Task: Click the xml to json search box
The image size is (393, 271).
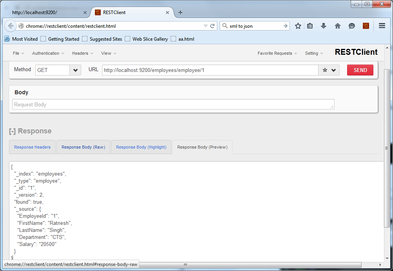Action: point(255,26)
